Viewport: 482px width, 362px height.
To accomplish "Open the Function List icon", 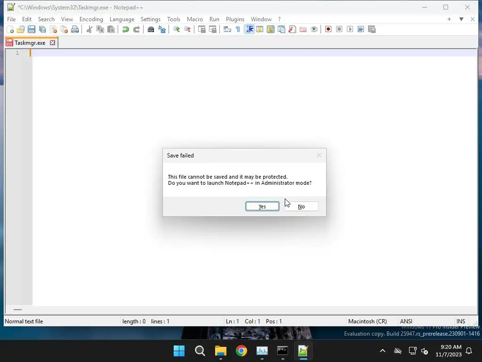I will [x=292, y=29].
